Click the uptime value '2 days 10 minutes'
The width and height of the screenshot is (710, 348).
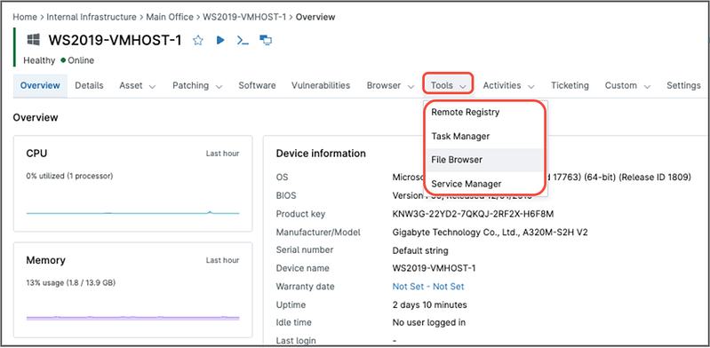[x=429, y=304]
